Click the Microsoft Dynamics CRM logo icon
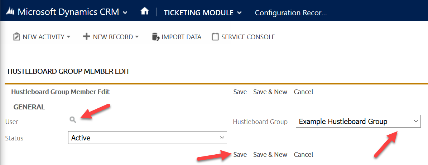The image size is (428, 165). click(x=11, y=12)
